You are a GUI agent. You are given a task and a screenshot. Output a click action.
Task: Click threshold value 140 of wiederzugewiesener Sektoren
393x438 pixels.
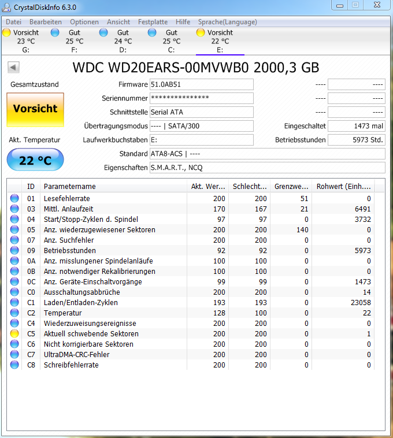pyautogui.click(x=302, y=229)
